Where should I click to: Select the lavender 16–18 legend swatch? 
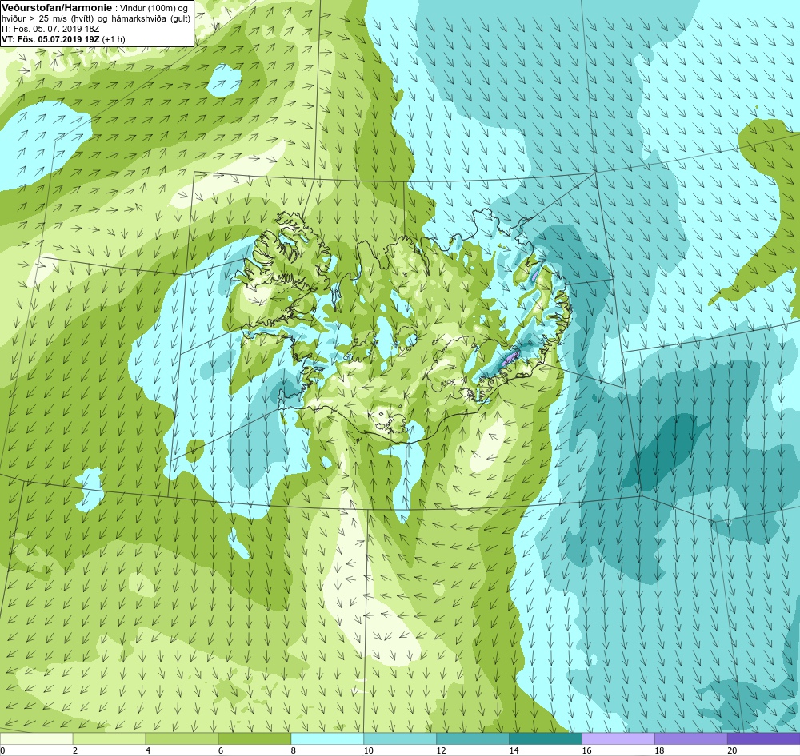tap(618, 738)
